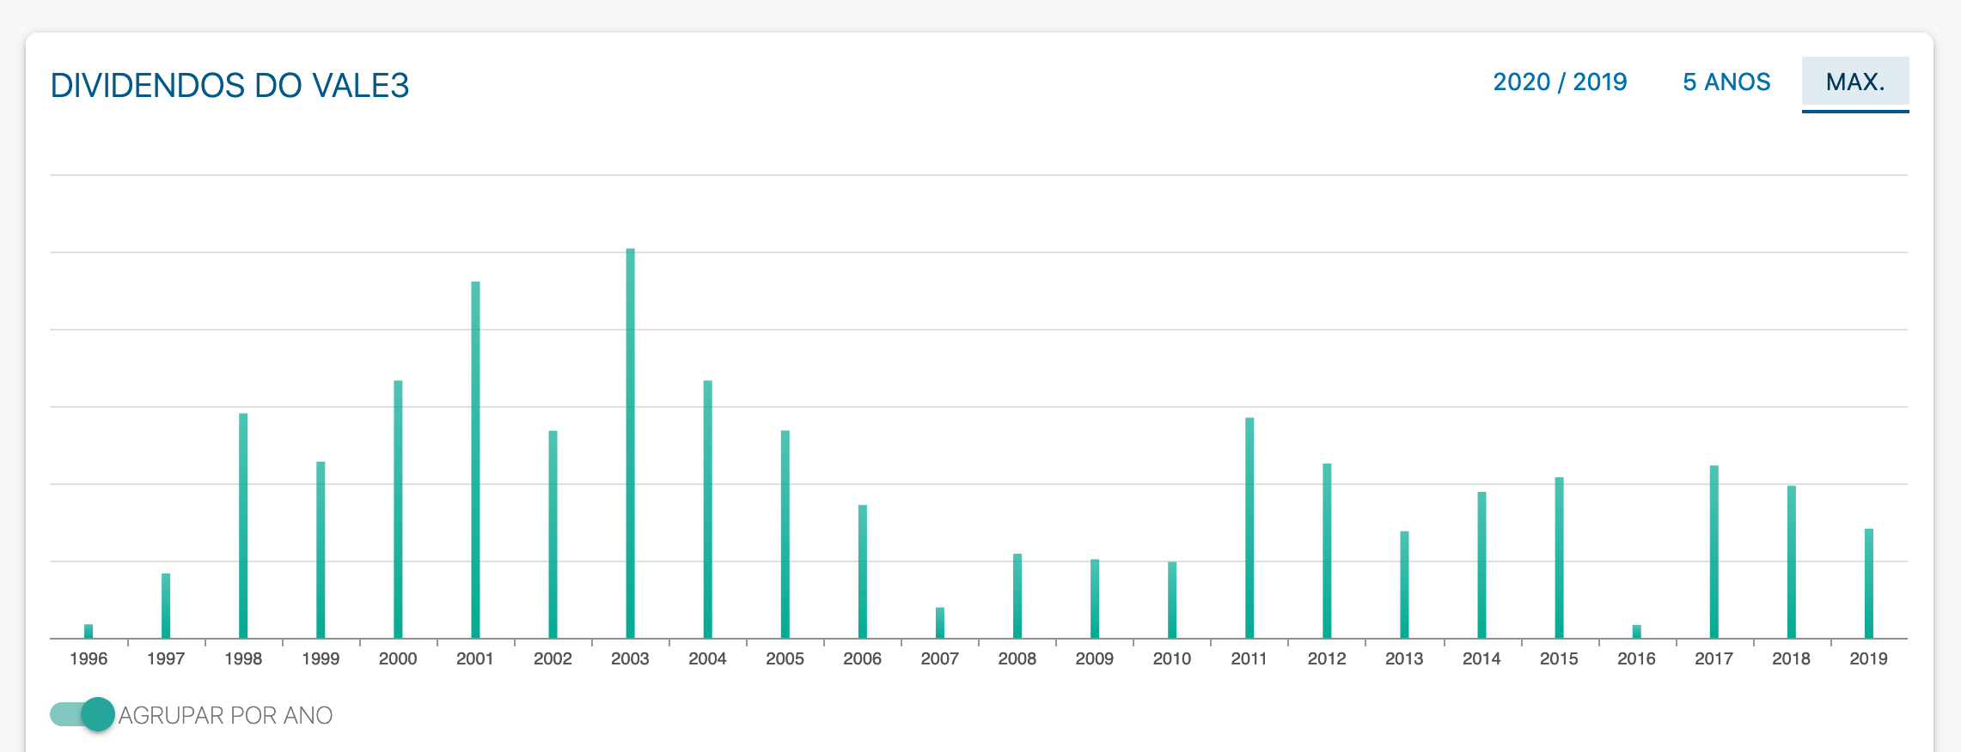Click the 2002 axis label

pos(553,658)
